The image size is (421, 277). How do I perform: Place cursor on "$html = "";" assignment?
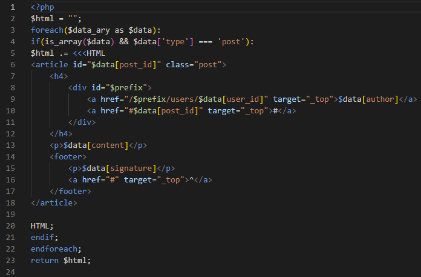point(56,19)
